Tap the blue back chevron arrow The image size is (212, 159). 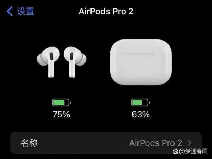[10, 11]
